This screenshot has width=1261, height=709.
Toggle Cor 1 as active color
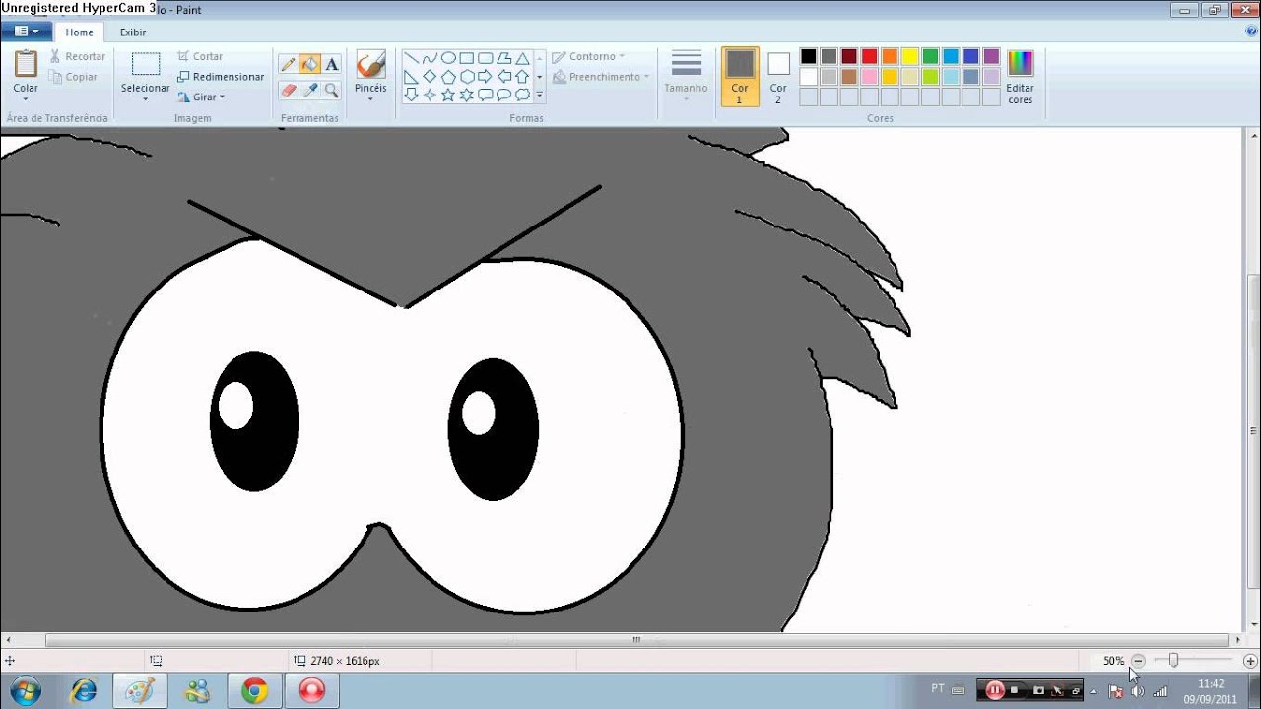point(740,78)
